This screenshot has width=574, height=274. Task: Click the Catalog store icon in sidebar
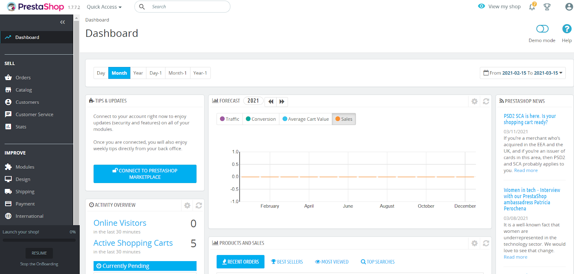pyautogui.click(x=8, y=90)
